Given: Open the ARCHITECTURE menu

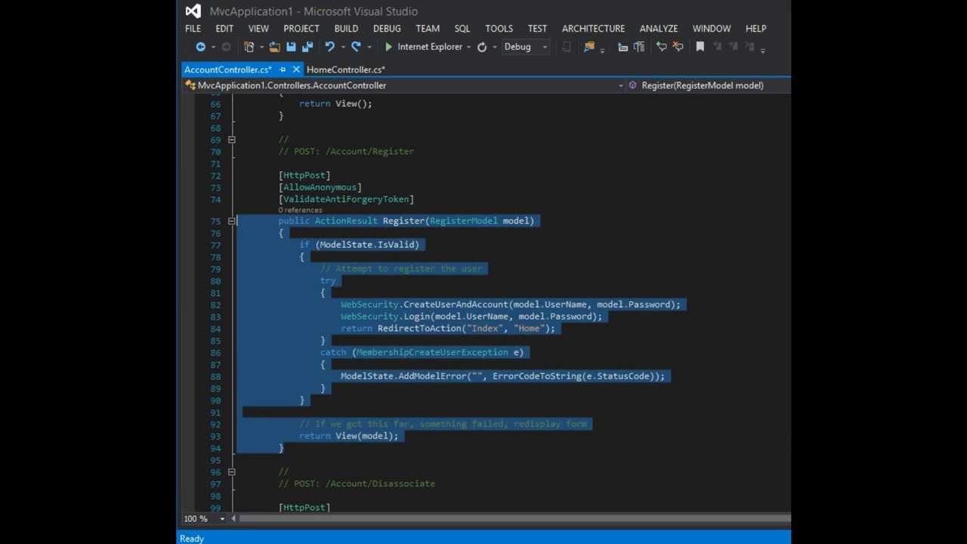Looking at the screenshot, I should 593,29.
